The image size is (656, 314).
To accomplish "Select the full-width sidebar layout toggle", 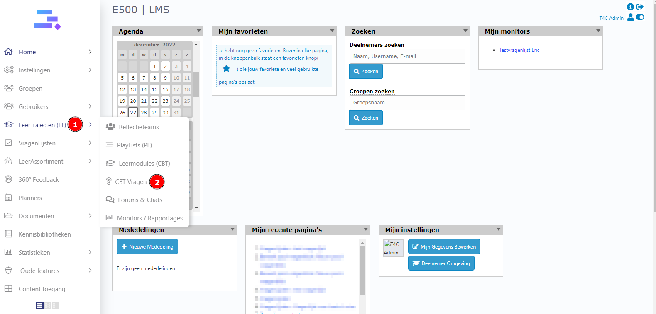I will (x=39, y=305).
